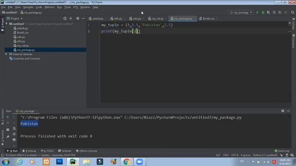Click the stop icon in top toolbar
The image size is (296, 166).
pos(286,12)
